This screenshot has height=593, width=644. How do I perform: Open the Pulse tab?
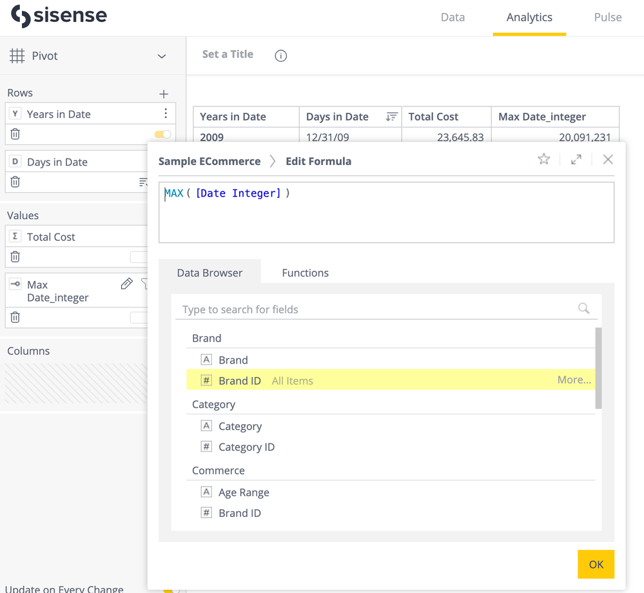click(x=607, y=17)
